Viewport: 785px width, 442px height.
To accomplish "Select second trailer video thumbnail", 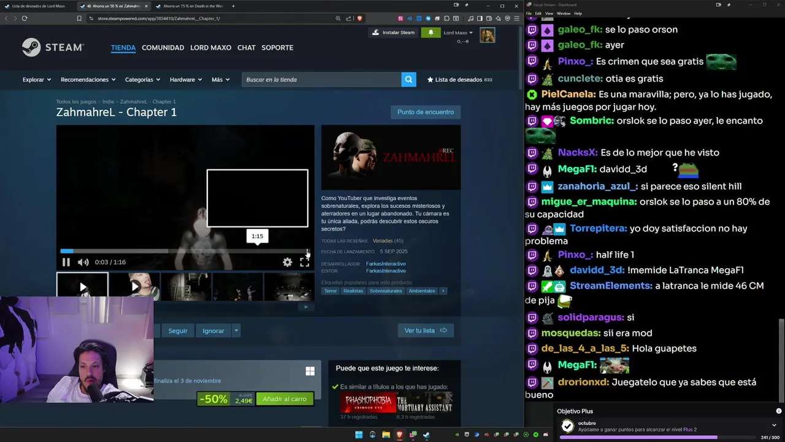I will click(134, 286).
